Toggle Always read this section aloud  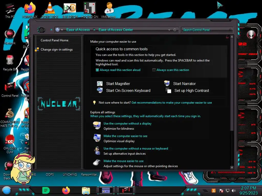click(x=118, y=70)
